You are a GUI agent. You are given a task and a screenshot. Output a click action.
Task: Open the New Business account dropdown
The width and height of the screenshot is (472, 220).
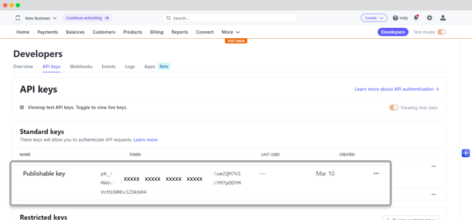pos(41,18)
